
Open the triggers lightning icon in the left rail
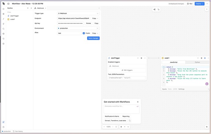point(3,24)
